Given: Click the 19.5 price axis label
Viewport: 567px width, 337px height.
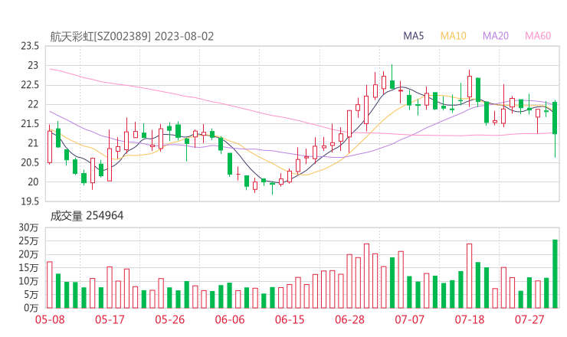Looking at the screenshot, I should [30, 201].
